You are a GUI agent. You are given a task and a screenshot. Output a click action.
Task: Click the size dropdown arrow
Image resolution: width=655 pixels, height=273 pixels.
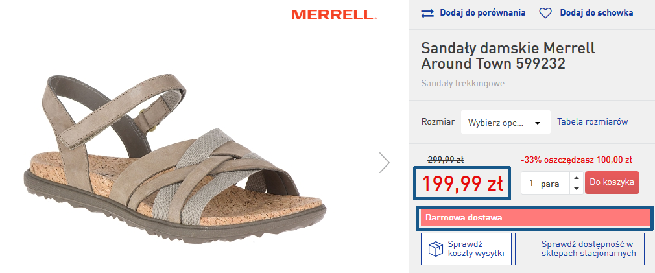[537, 123]
